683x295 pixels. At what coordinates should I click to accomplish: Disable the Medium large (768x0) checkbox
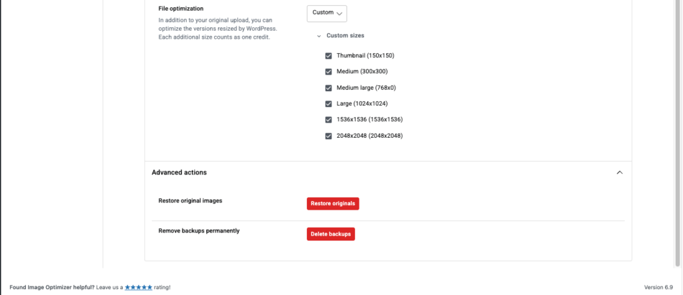[x=328, y=88]
